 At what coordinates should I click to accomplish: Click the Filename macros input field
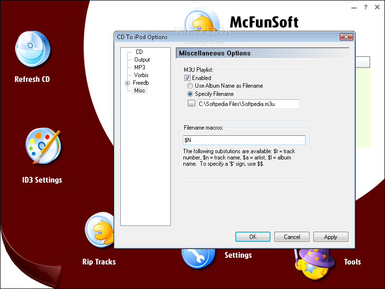(x=244, y=140)
